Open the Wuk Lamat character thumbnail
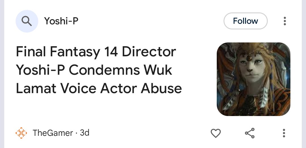This screenshot has height=148, width=306. 254,79
